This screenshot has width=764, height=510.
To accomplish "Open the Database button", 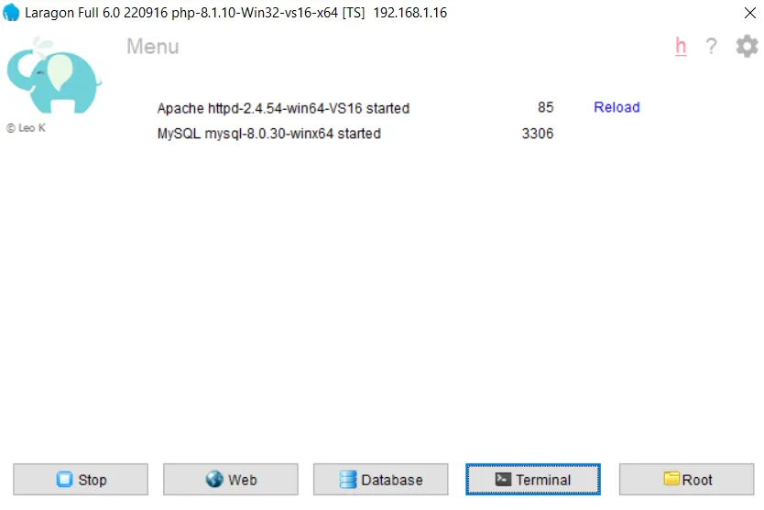I will tap(380, 479).
